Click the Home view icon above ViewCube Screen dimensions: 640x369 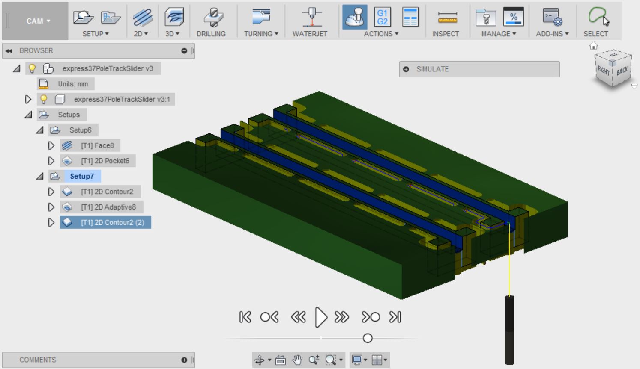593,46
